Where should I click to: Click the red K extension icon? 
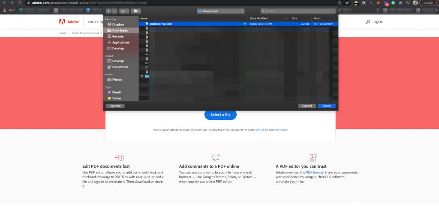[x=371, y=3]
